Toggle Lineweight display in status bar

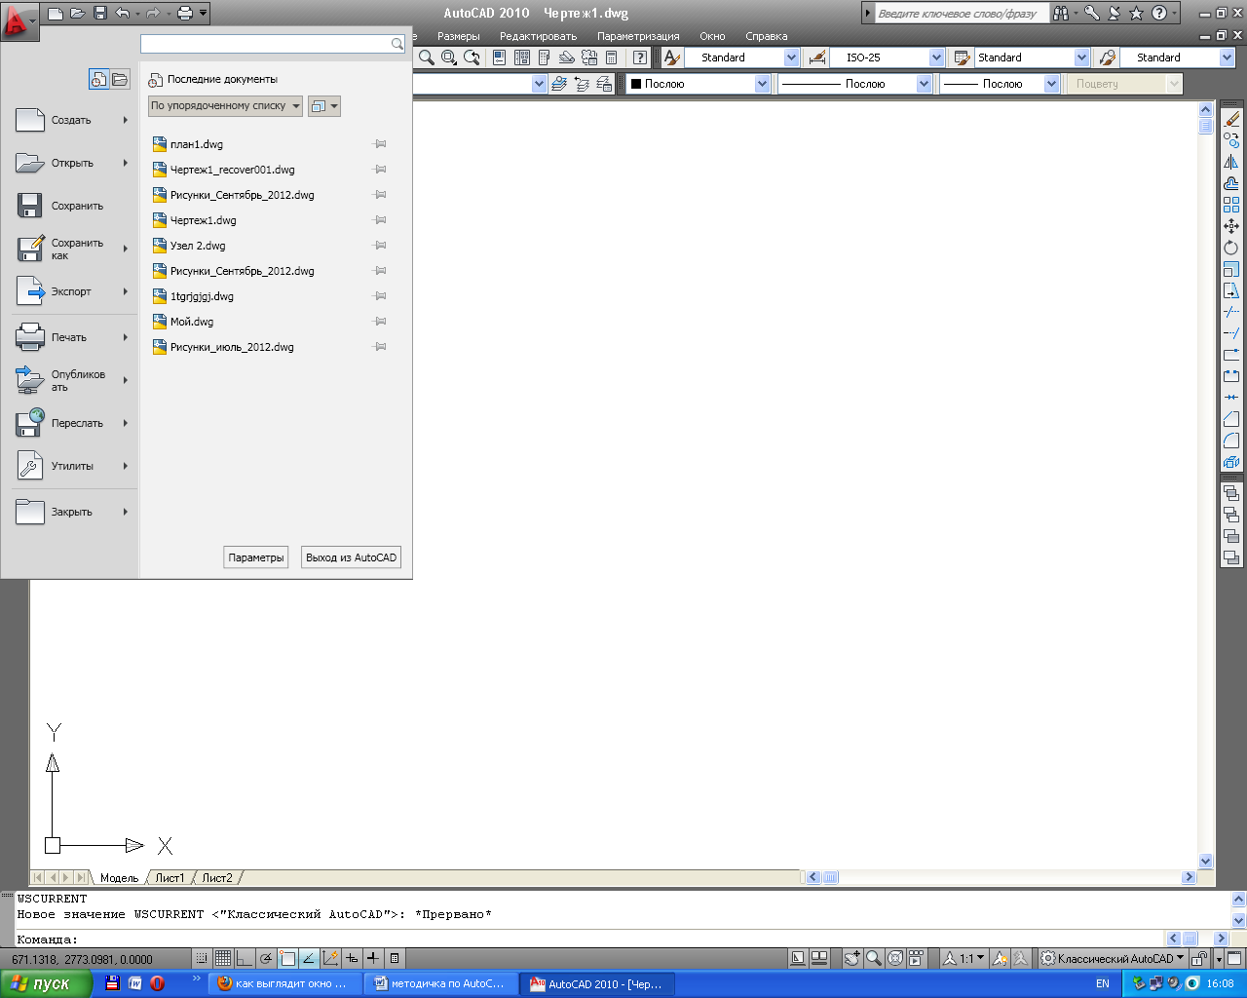click(x=373, y=958)
